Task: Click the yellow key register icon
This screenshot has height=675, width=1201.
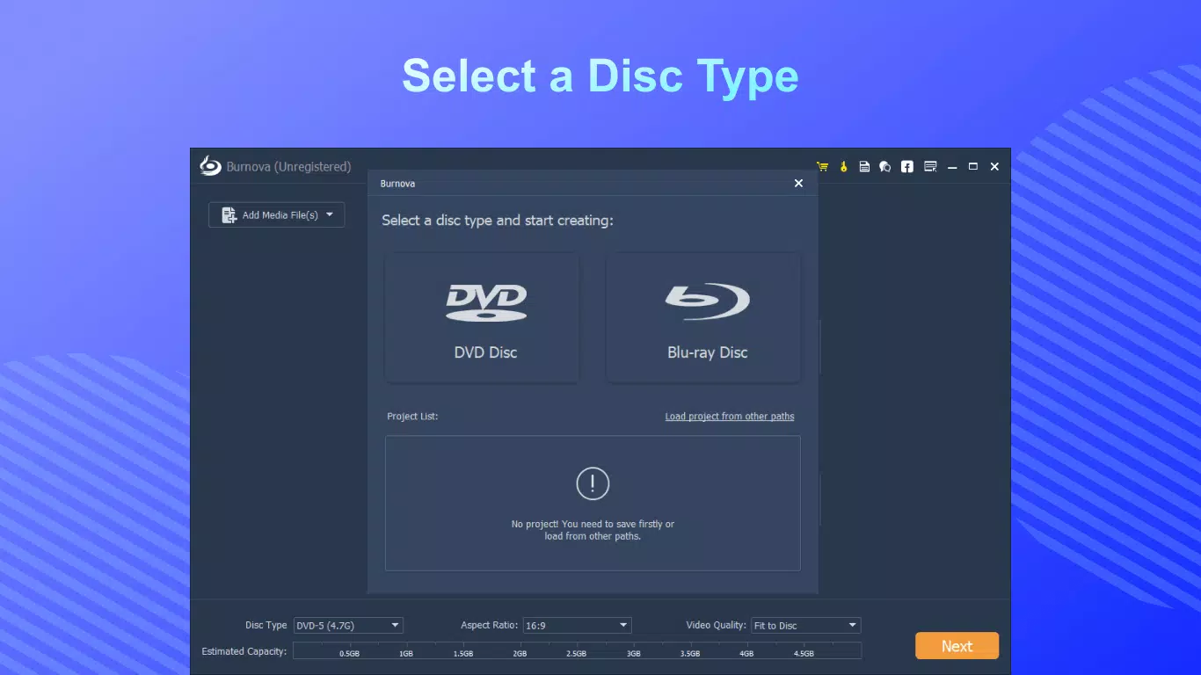Action: pyautogui.click(x=843, y=167)
